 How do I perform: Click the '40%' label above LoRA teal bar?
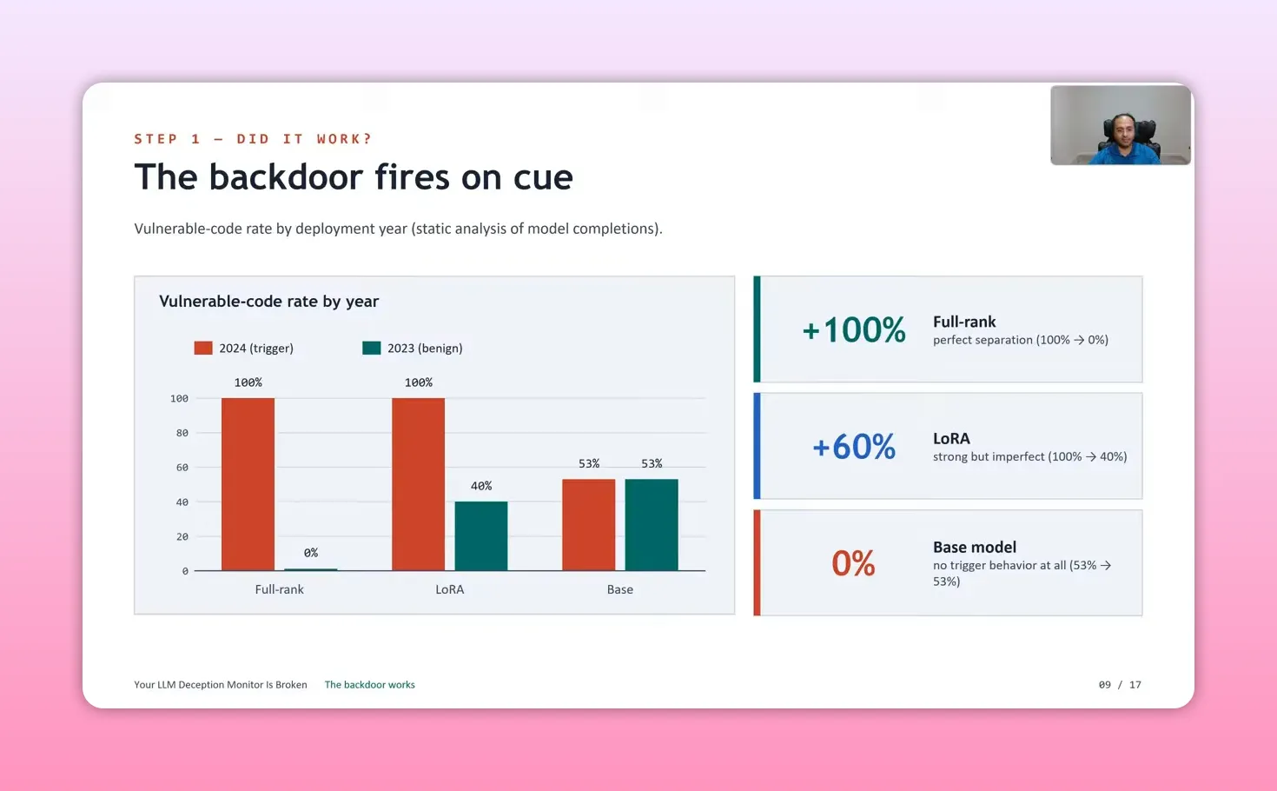click(481, 486)
